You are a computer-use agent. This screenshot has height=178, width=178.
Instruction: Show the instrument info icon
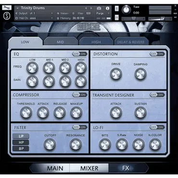click(x=107, y=8)
